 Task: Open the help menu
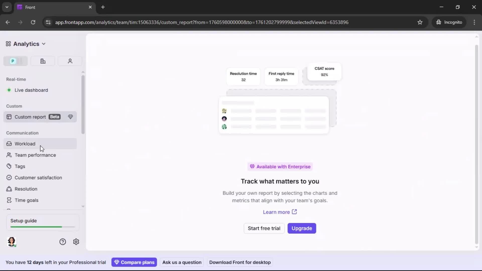tap(62, 242)
